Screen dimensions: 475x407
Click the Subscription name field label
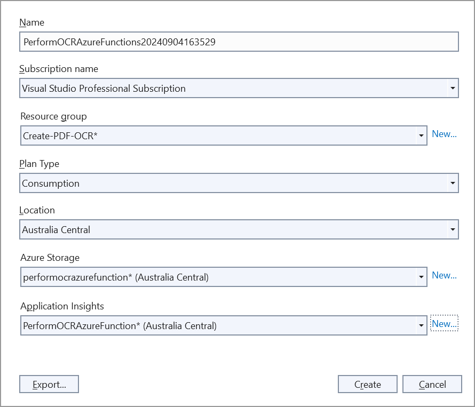[59, 69]
